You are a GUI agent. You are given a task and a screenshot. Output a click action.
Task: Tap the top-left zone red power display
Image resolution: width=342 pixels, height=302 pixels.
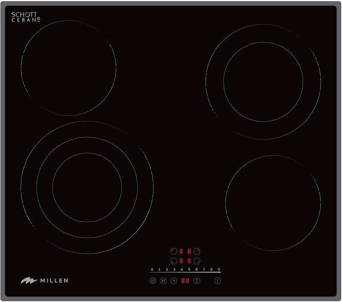pyautogui.click(x=181, y=251)
